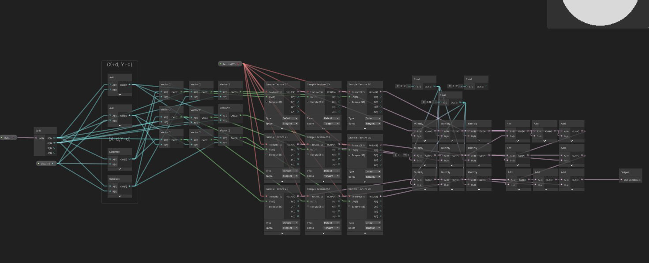Toggle chevron of the first top-row Multiply node
The width and height of the screenshot is (649, 263).
point(425,141)
